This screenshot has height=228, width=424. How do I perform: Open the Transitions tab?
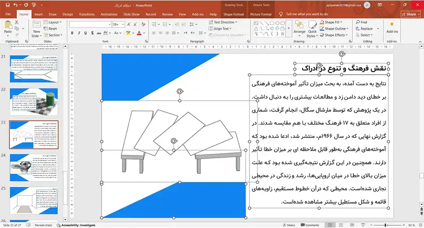pos(87,14)
